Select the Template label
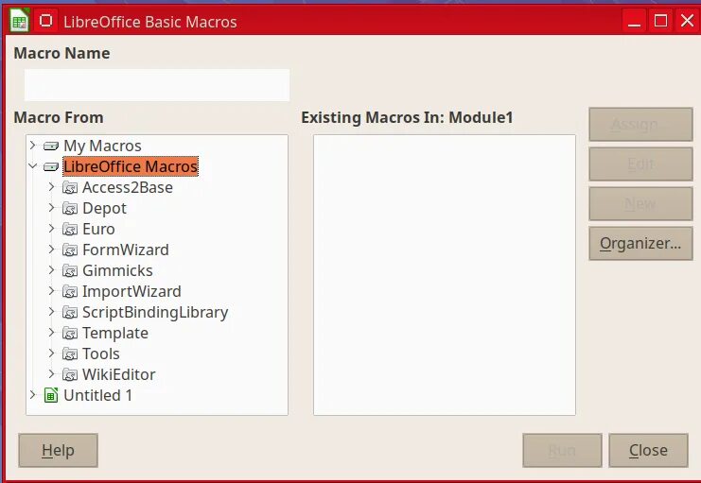This screenshot has width=701, height=483. point(115,334)
